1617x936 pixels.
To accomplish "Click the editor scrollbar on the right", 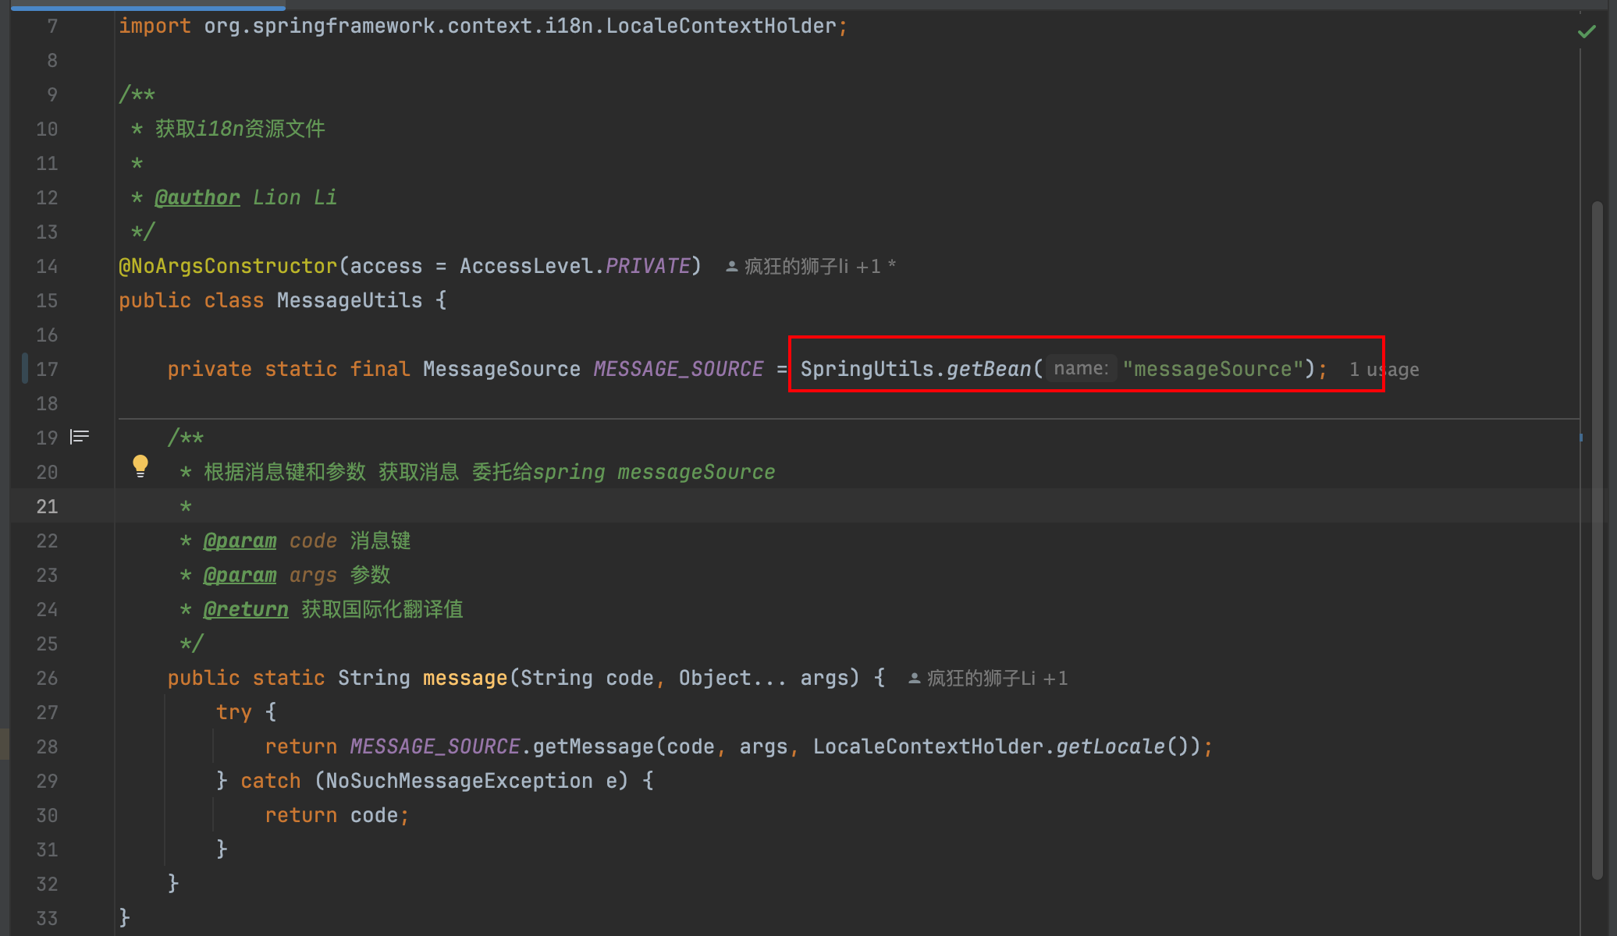I will click(x=1597, y=468).
